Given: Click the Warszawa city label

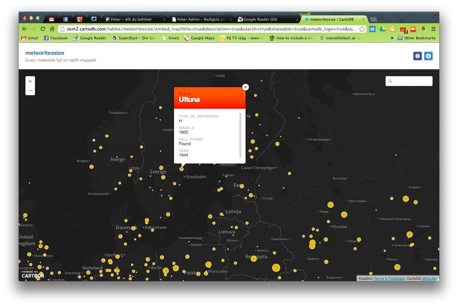Looking at the screenshot, I should (x=218, y=271).
